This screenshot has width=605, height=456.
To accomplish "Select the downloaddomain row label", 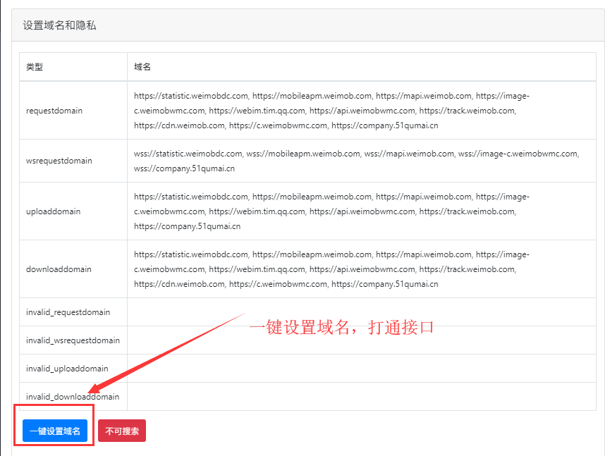I will click(59, 269).
